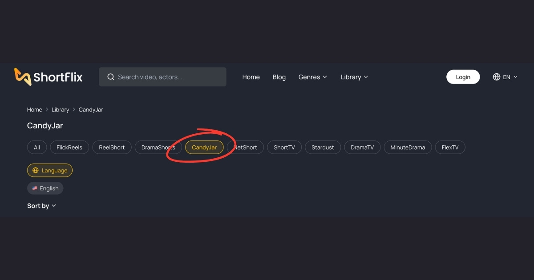Toggle the FlickReels platform filter on
The height and width of the screenshot is (280, 534).
tap(69, 147)
